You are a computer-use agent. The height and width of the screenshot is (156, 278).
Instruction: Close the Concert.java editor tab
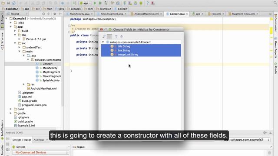(187, 14)
